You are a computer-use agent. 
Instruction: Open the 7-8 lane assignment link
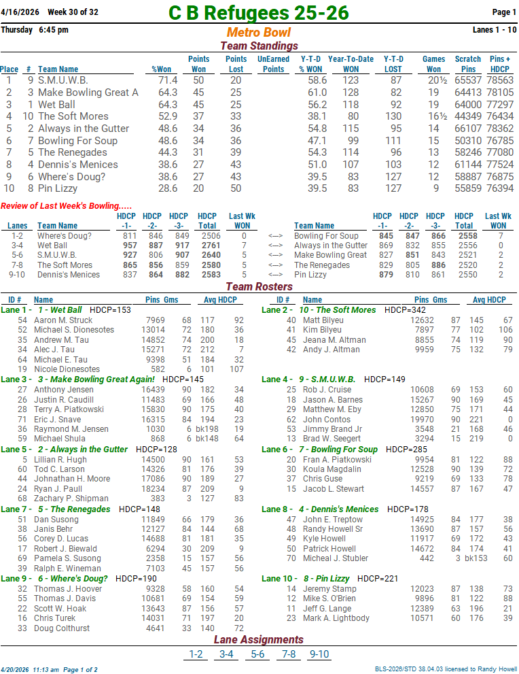click(289, 654)
